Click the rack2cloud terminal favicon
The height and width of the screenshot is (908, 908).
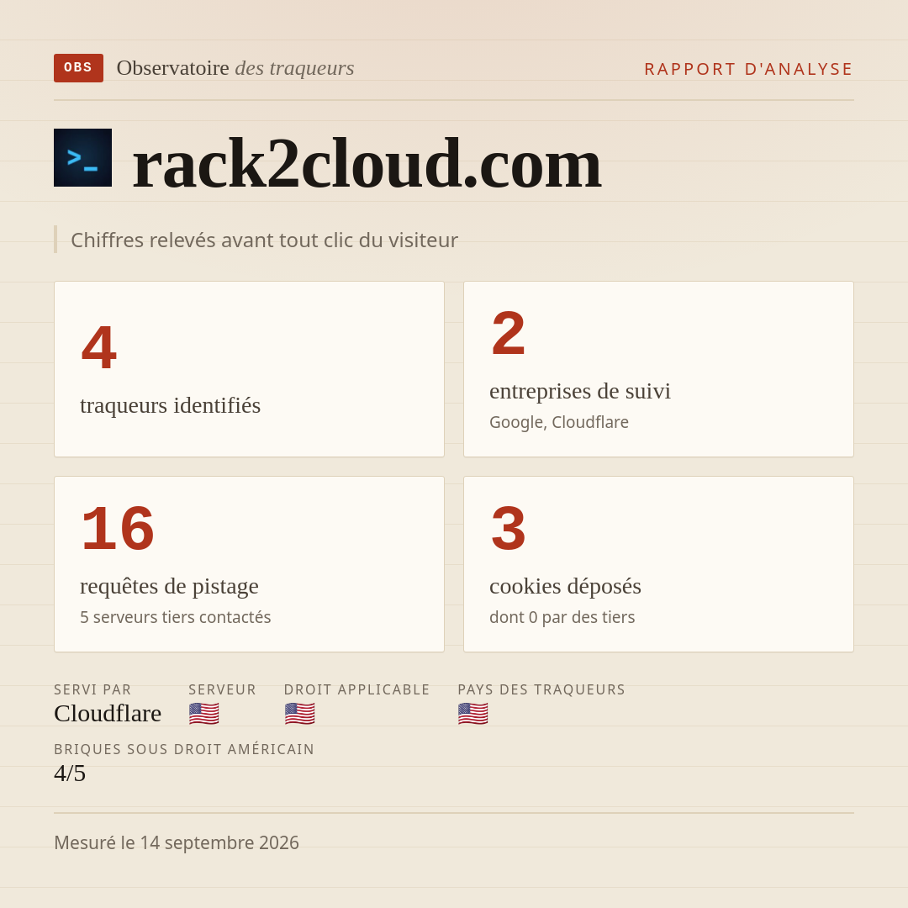pos(82,157)
